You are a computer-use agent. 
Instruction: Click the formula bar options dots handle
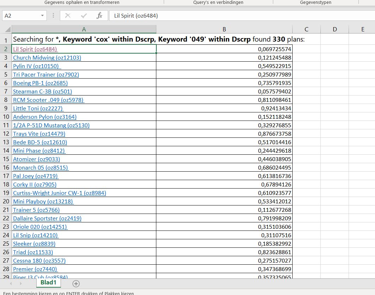click(53, 16)
